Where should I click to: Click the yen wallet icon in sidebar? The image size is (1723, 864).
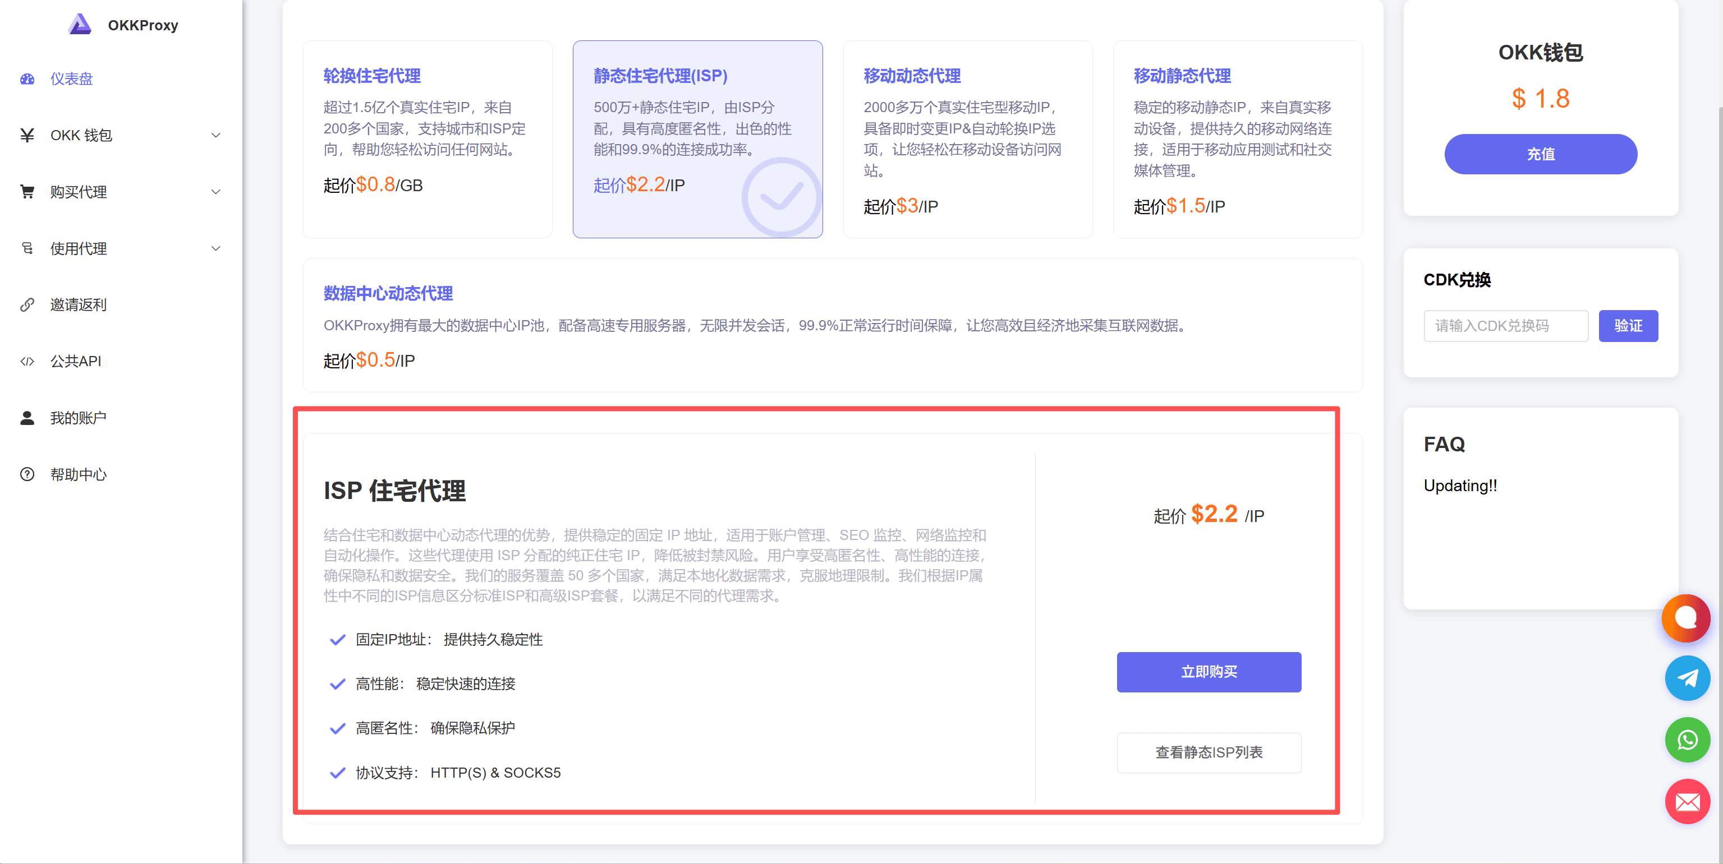coord(27,136)
